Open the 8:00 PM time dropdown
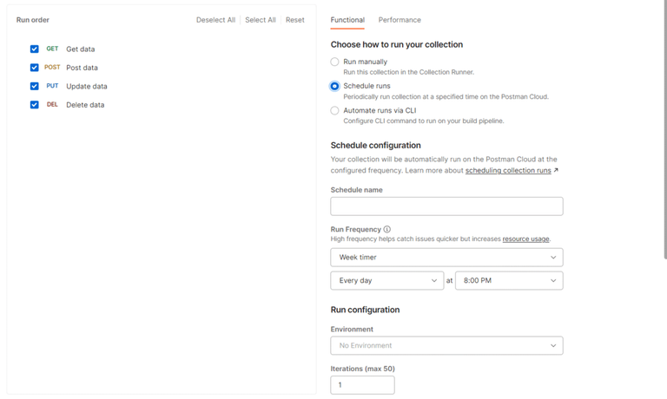Image resolution: width=667 pixels, height=399 pixels. point(509,281)
